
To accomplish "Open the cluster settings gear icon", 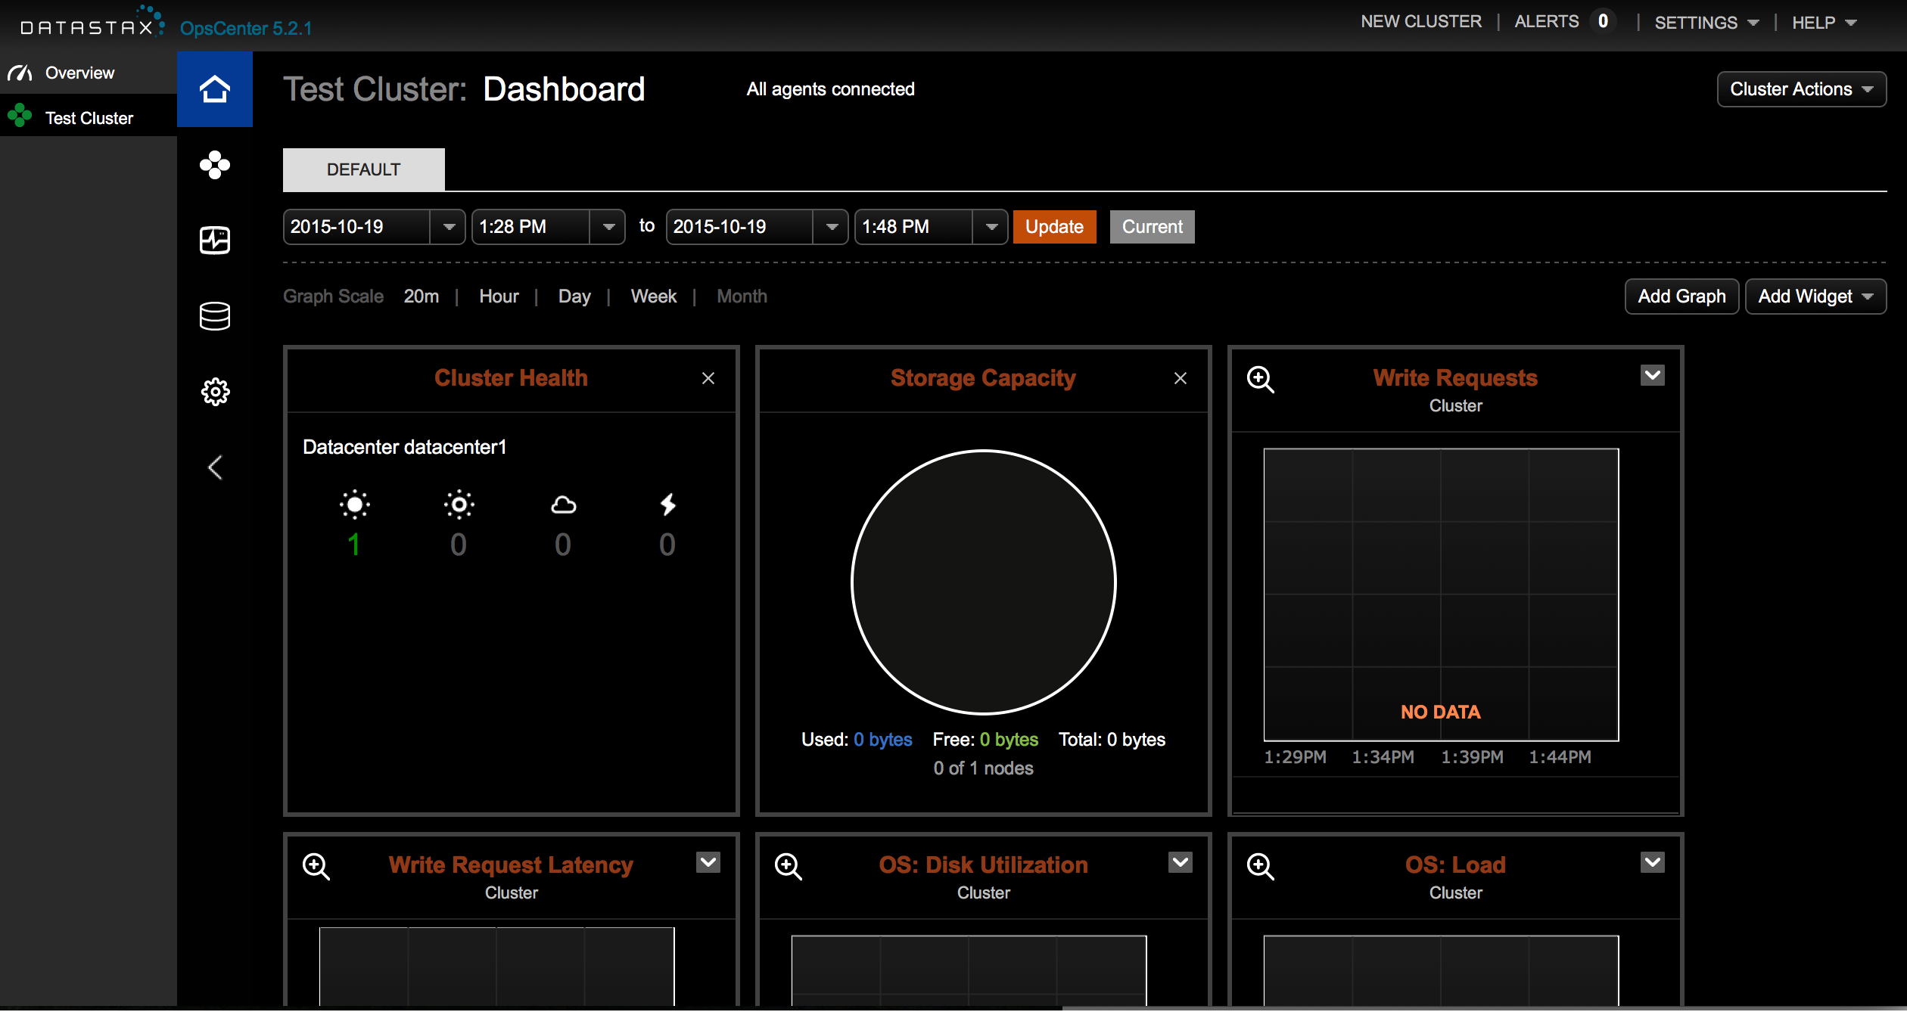I will 215,392.
